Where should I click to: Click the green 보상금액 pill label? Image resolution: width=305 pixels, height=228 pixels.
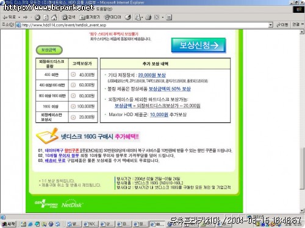coord(49,50)
